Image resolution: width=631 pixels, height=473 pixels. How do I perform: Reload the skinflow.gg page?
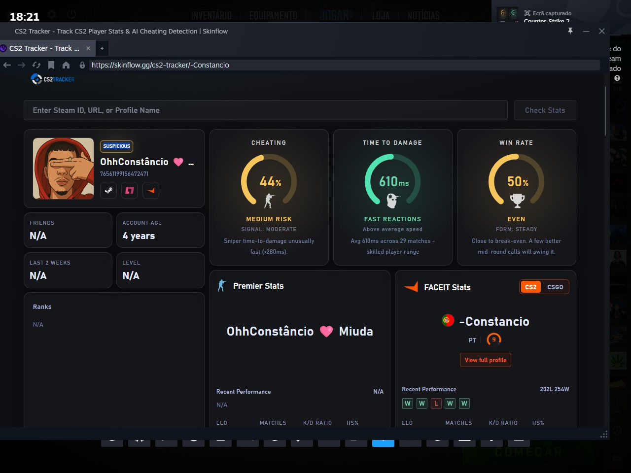coord(36,65)
